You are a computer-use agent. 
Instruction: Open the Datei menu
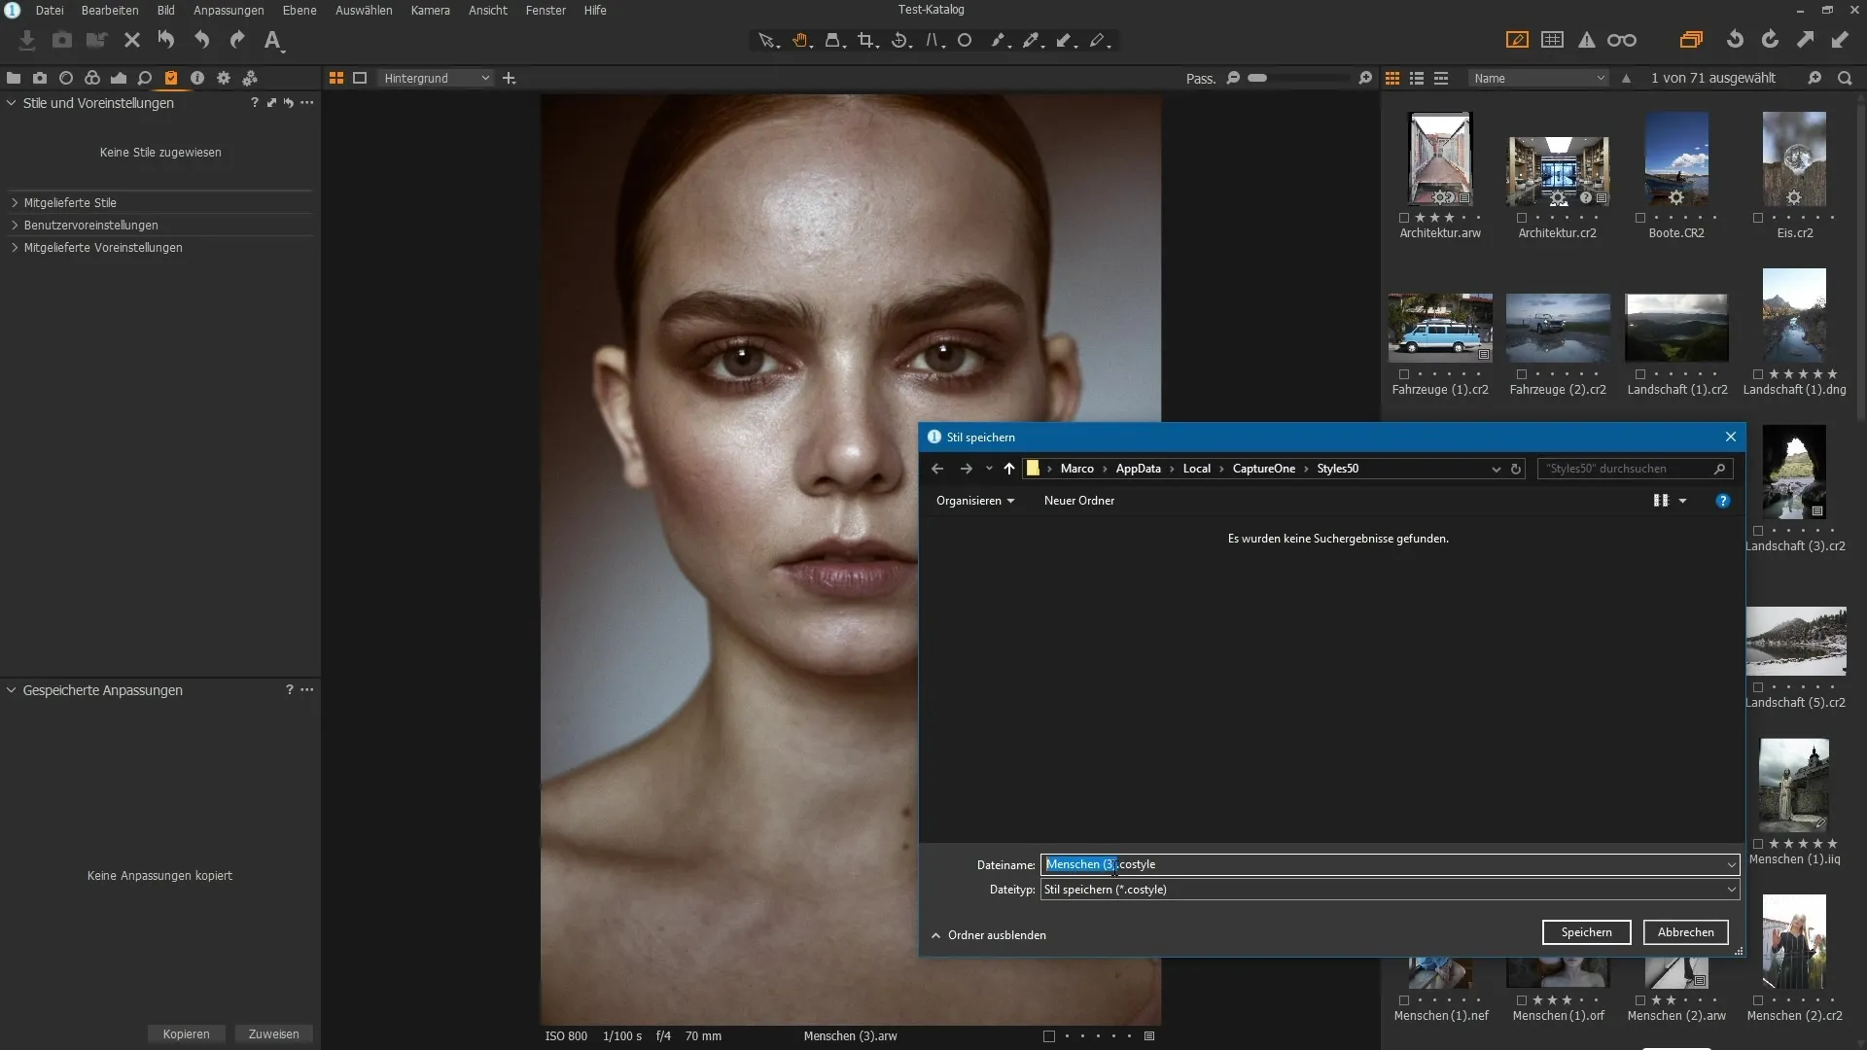coord(50,10)
